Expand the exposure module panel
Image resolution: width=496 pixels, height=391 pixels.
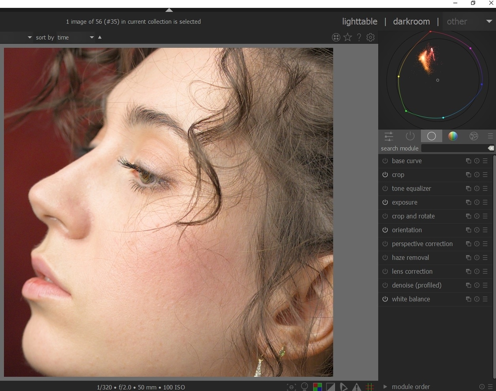(x=405, y=202)
